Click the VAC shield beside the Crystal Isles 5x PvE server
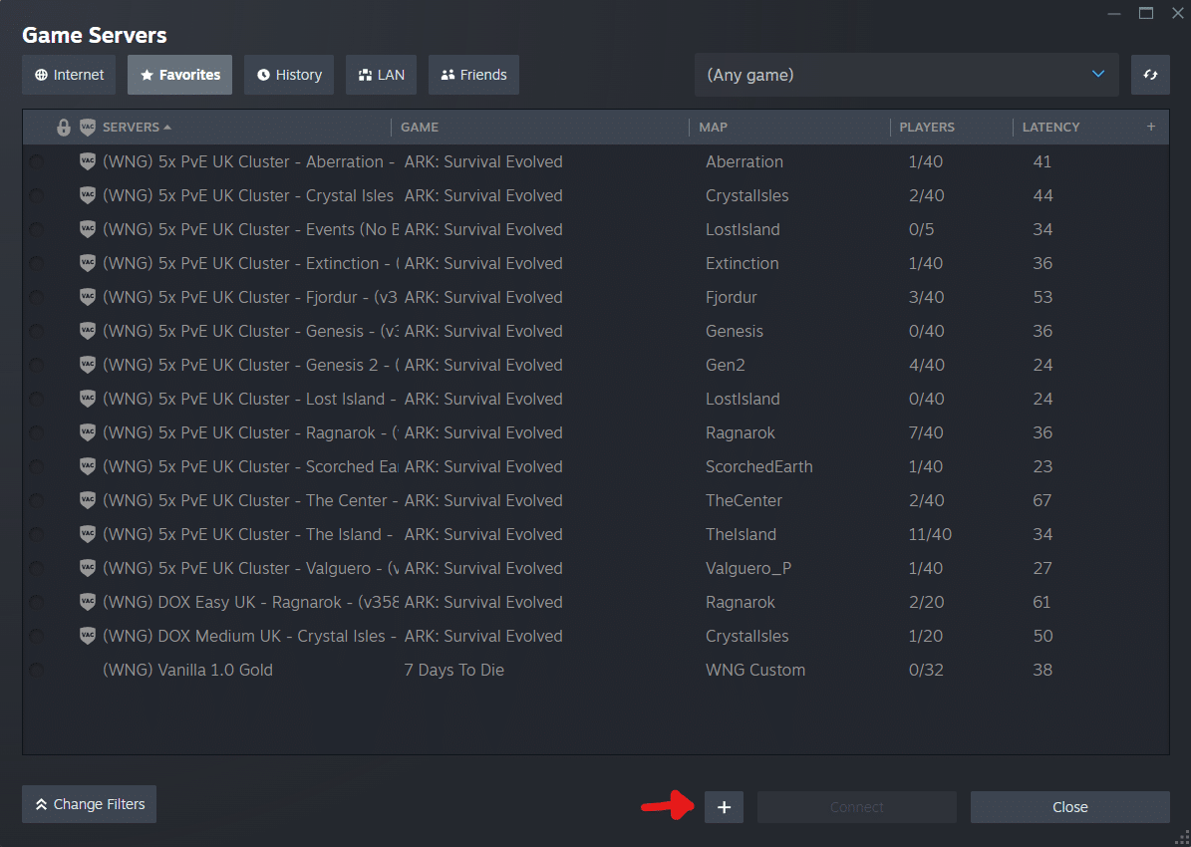Image resolution: width=1191 pixels, height=847 pixels. tap(88, 195)
